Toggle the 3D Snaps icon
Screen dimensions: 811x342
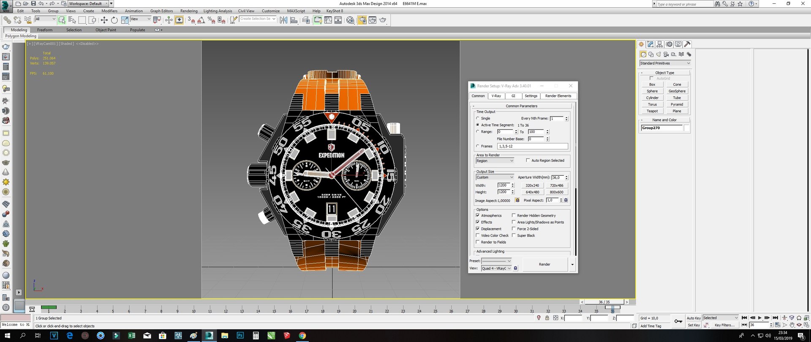[191, 20]
